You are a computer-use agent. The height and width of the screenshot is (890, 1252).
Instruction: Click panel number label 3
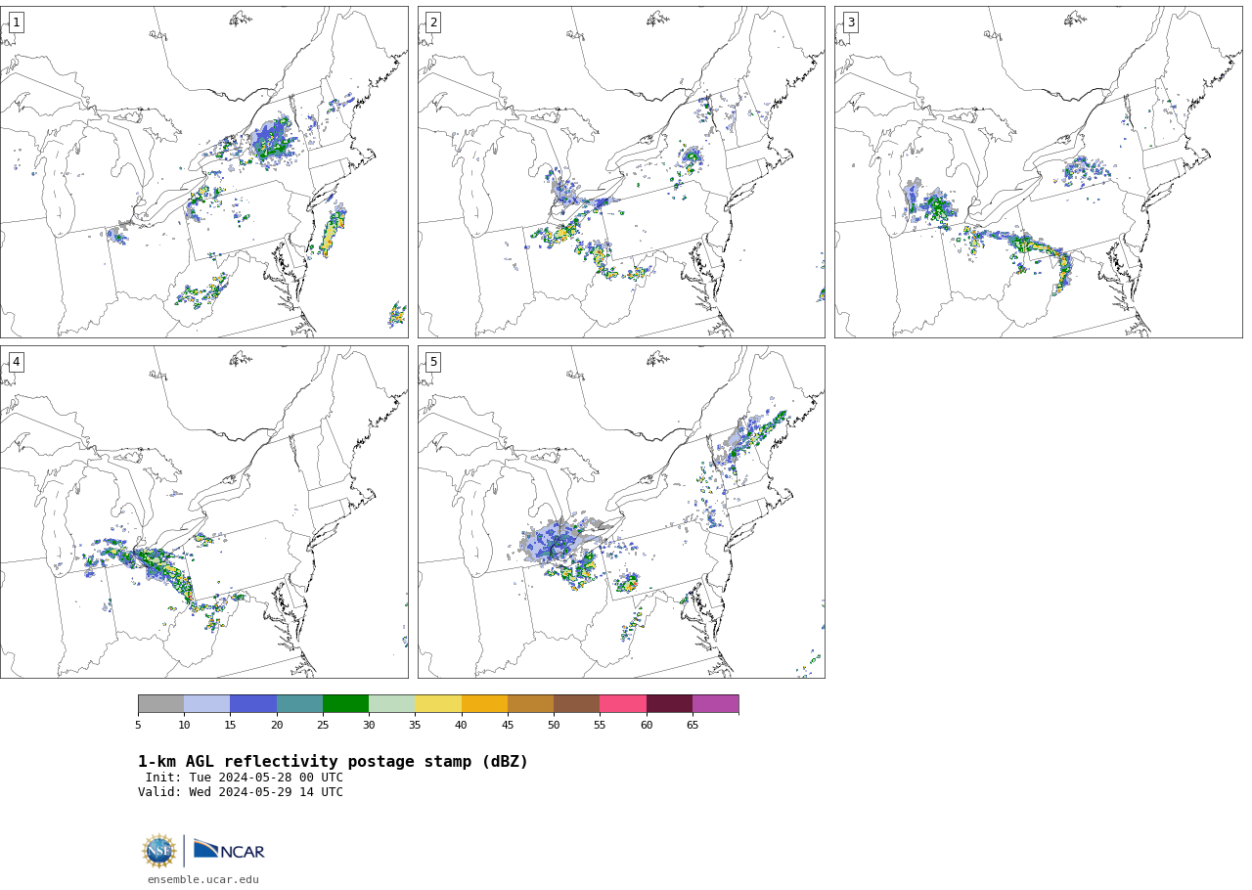(850, 22)
